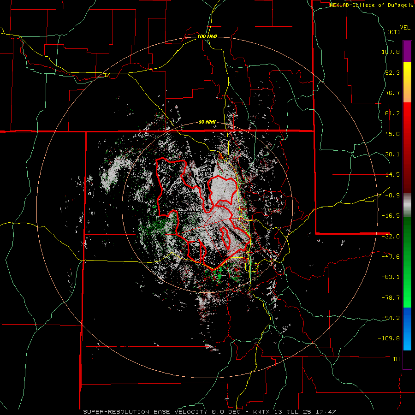Click the -94.2 legend value
The height and width of the screenshot is (415, 415).
[x=391, y=318]
